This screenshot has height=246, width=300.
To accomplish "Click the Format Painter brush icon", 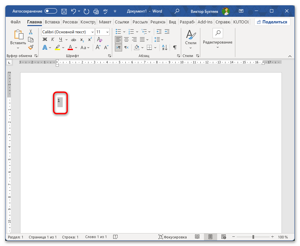I will 31,47.
